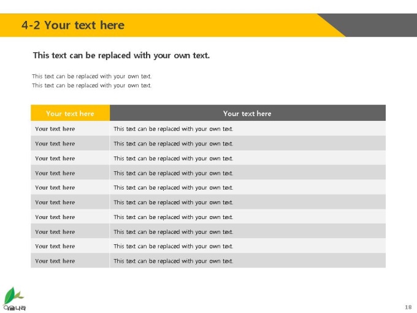Click the page number 18
Viewport: 417px width, 313px height.
(408, 307)
